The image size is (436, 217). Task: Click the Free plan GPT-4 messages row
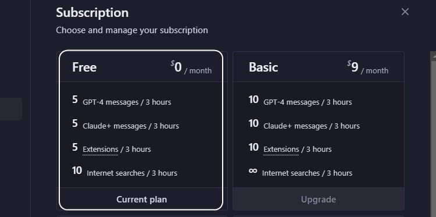tap(121, 101)
